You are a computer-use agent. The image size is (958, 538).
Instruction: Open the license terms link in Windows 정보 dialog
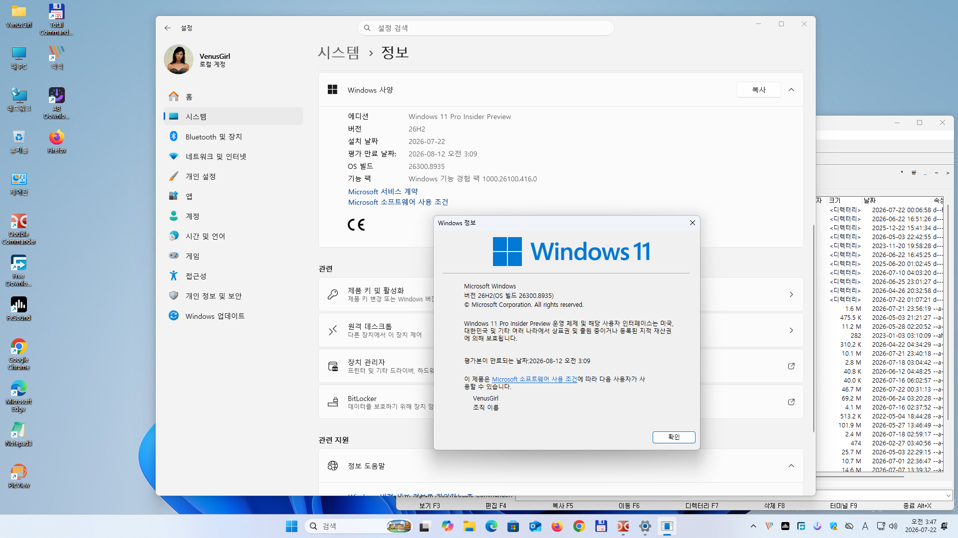point(534,379)
